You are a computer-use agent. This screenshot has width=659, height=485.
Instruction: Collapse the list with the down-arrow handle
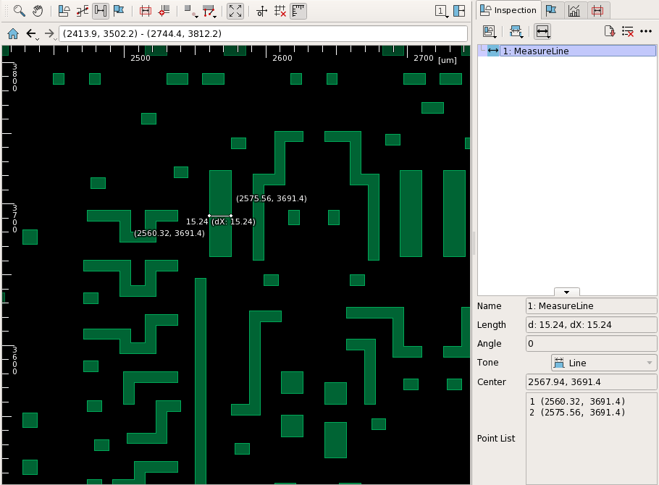(566, 292)
